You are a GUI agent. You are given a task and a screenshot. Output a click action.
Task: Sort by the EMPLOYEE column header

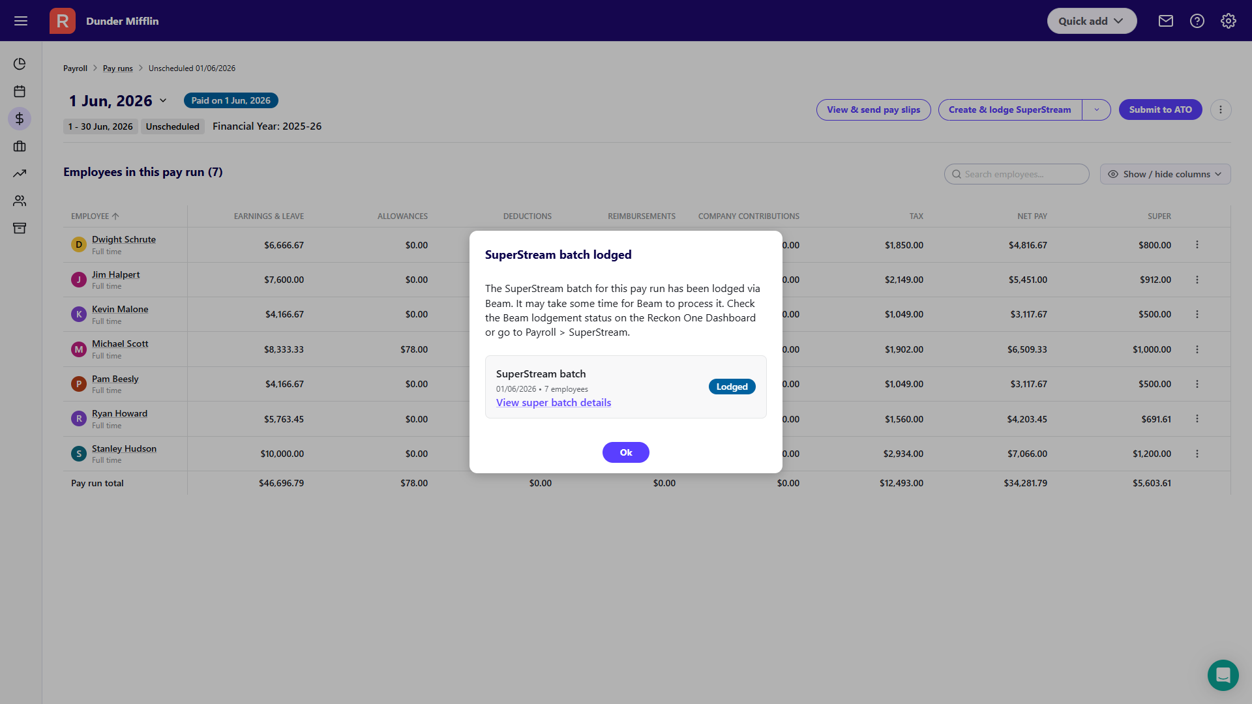point(95,216)
